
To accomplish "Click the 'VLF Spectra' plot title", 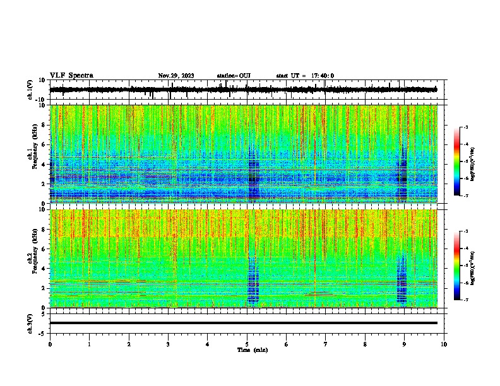I will click(71, 76).
